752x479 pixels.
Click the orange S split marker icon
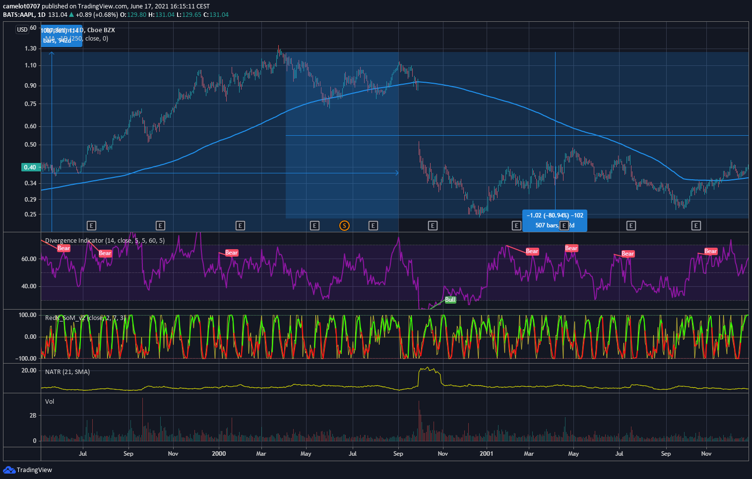coord(344,226)
